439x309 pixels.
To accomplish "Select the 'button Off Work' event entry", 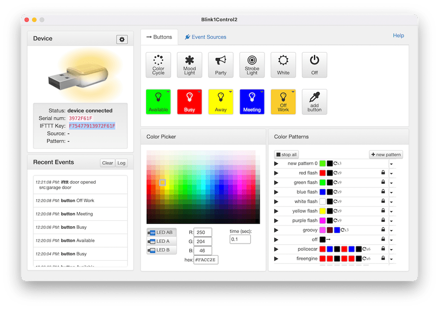I will click(x=80, y=201).
